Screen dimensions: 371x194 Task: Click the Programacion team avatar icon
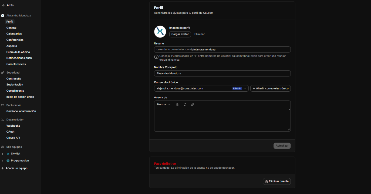point(8,161)
